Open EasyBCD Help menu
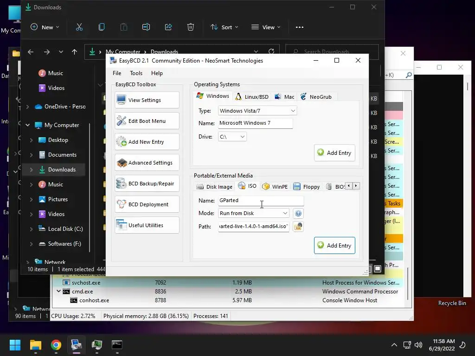The width and height of the screenshot is (475, 356). [157, 73]
